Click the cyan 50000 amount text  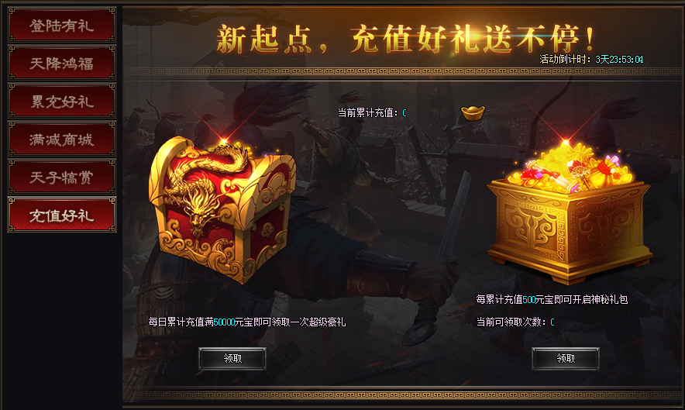pos(224,322)
